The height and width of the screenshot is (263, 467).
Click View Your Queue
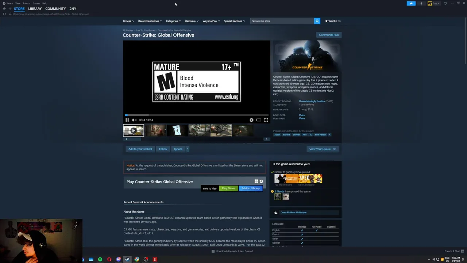[323, 149]
